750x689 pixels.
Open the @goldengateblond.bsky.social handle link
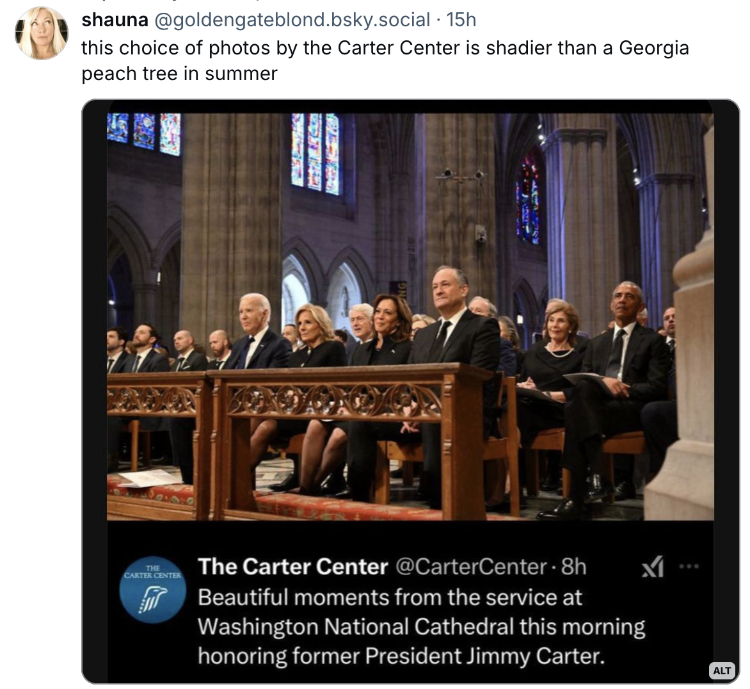291,20
